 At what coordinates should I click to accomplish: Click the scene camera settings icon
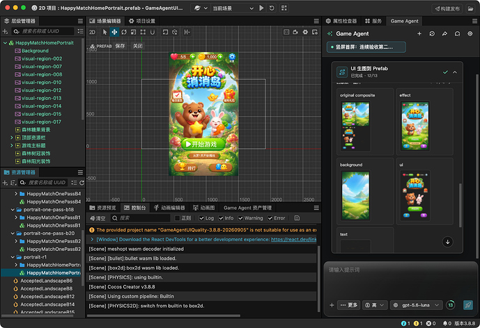coord(295,32)
